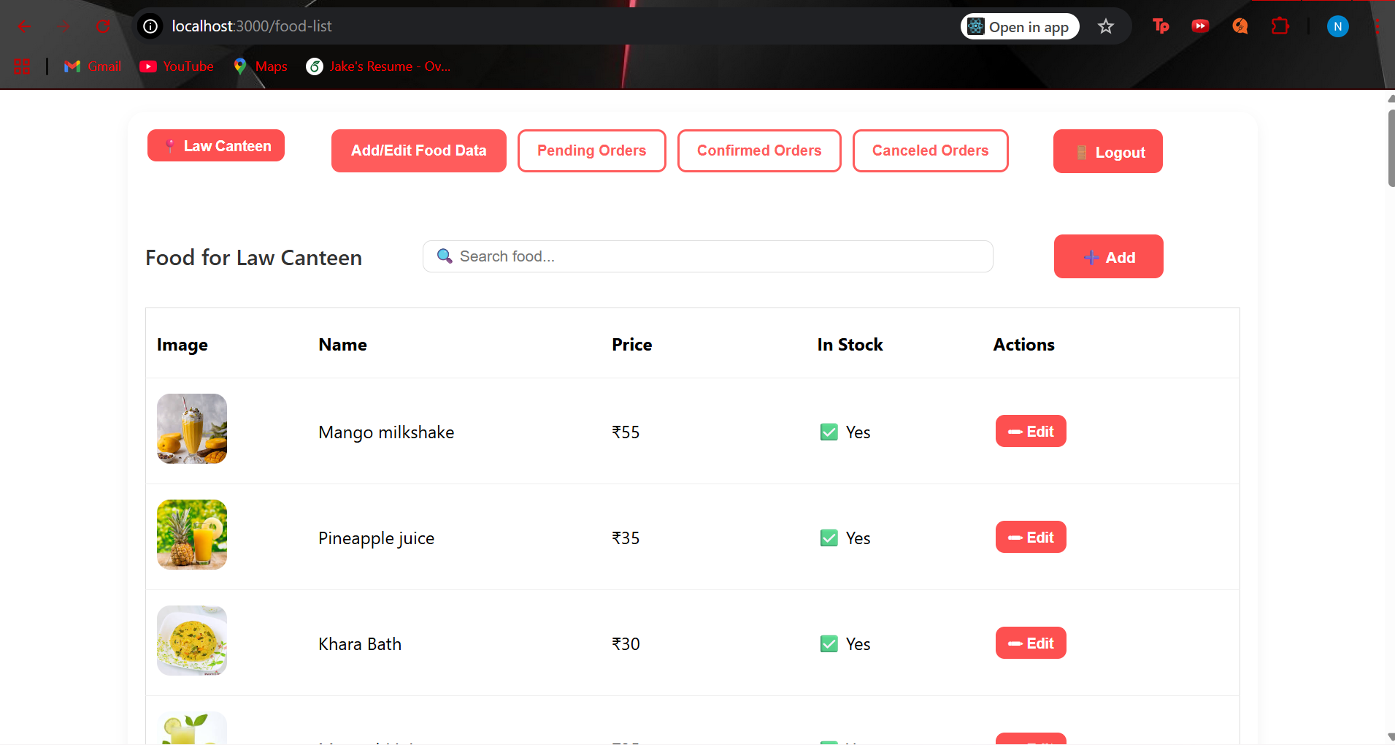Open Add/Edit Food Data tab
1395x745 pixels.
(x=419, y=150)
